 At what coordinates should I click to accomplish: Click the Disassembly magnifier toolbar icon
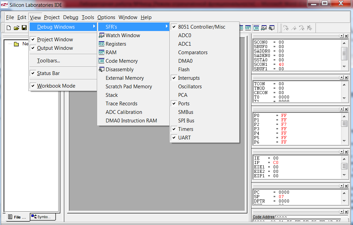[x=272, y=28]
